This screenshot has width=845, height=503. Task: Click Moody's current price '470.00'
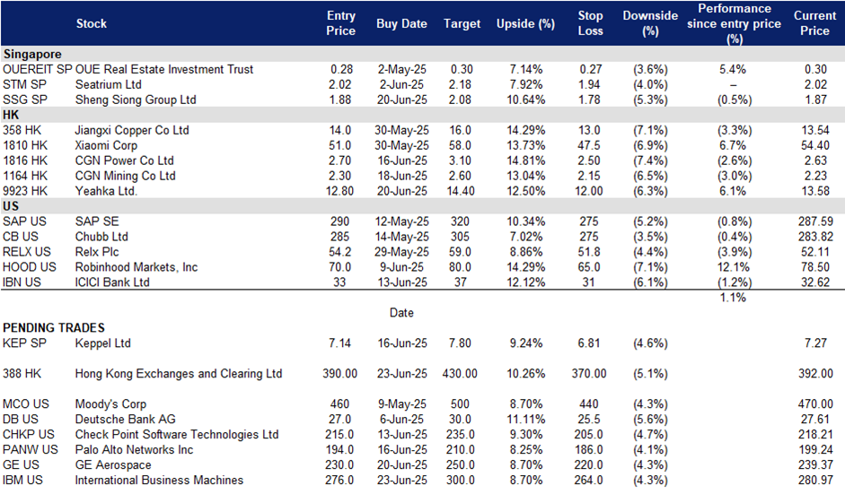[x=815, y=403]
